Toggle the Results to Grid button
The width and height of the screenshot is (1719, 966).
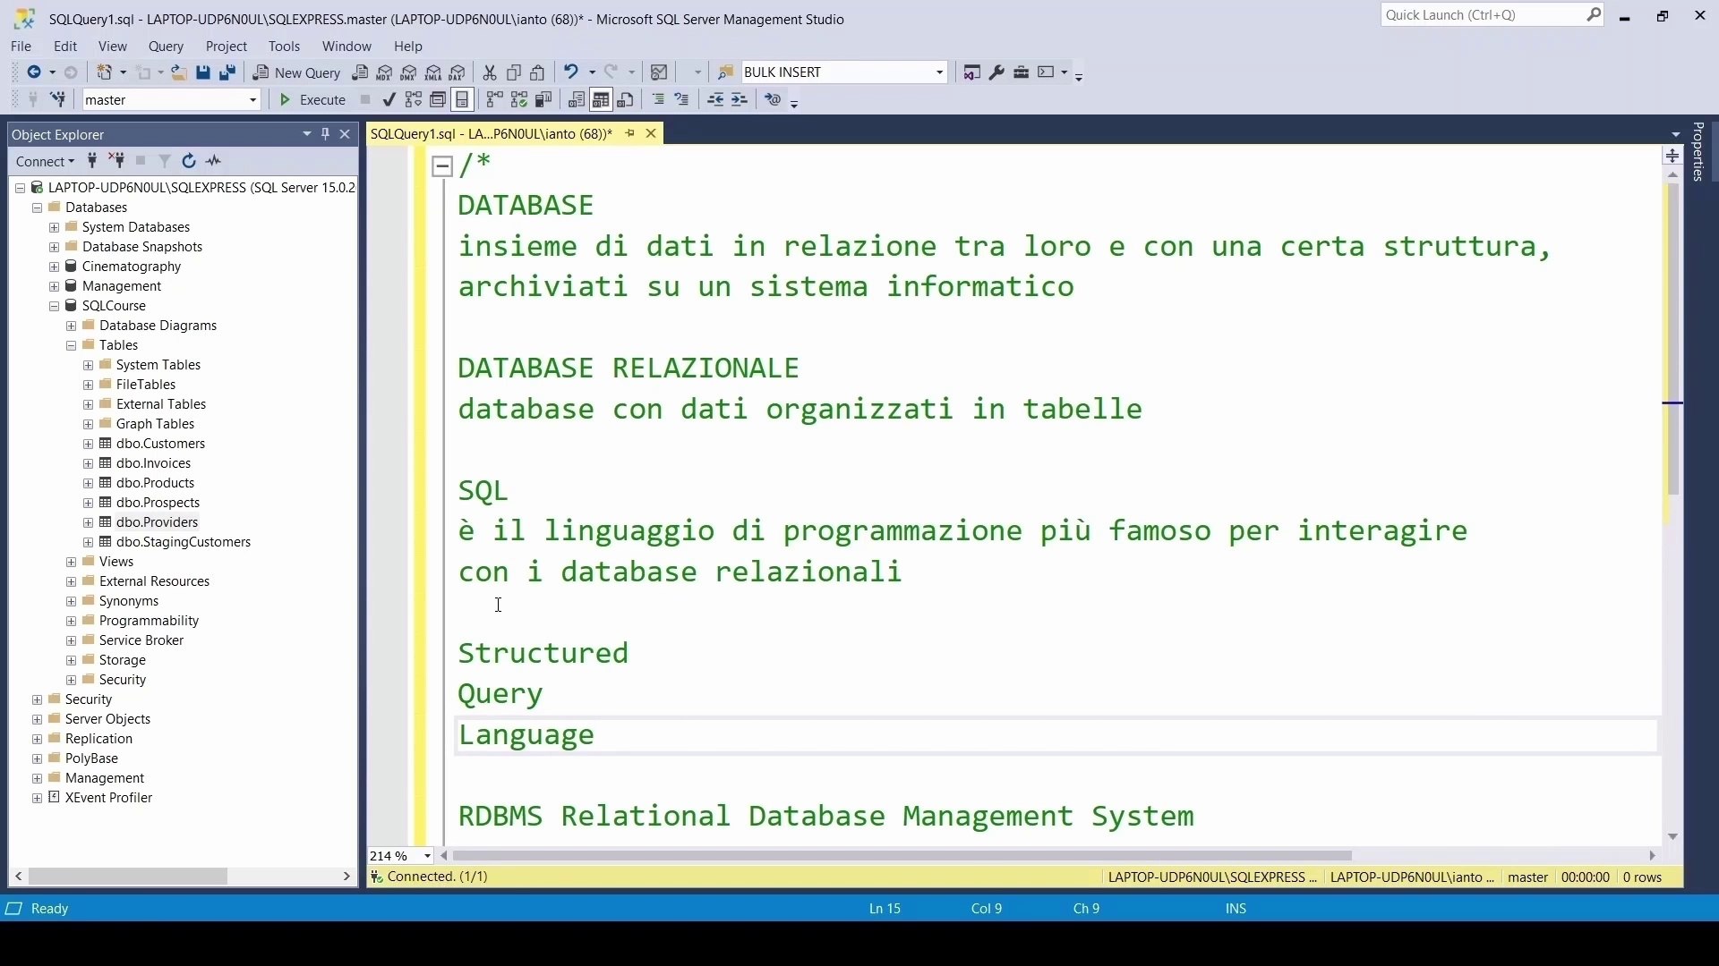(x=601, y=99)
